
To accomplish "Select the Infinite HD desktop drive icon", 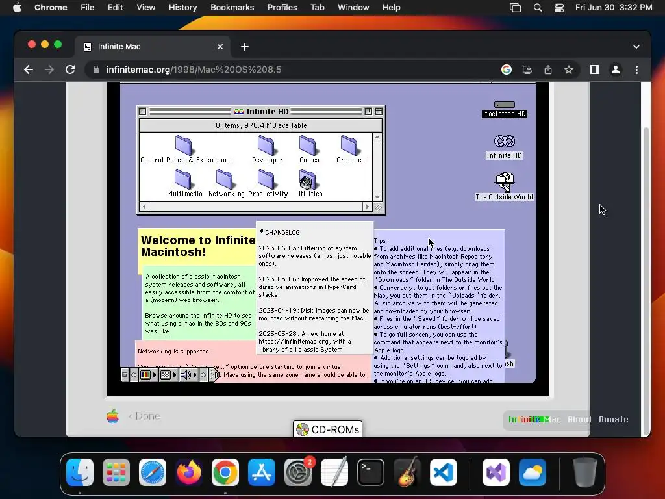I will tap(504, 147).
